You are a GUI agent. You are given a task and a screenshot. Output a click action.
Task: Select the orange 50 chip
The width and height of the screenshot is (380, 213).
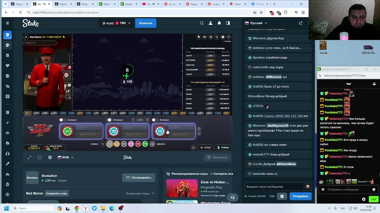pyautogui.click(x=117, y=144)
